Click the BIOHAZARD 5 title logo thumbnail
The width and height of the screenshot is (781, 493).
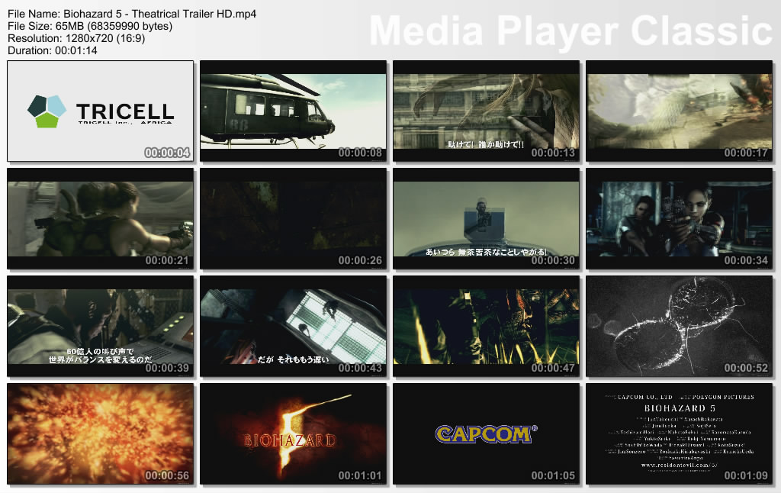(x=293, y=433)
